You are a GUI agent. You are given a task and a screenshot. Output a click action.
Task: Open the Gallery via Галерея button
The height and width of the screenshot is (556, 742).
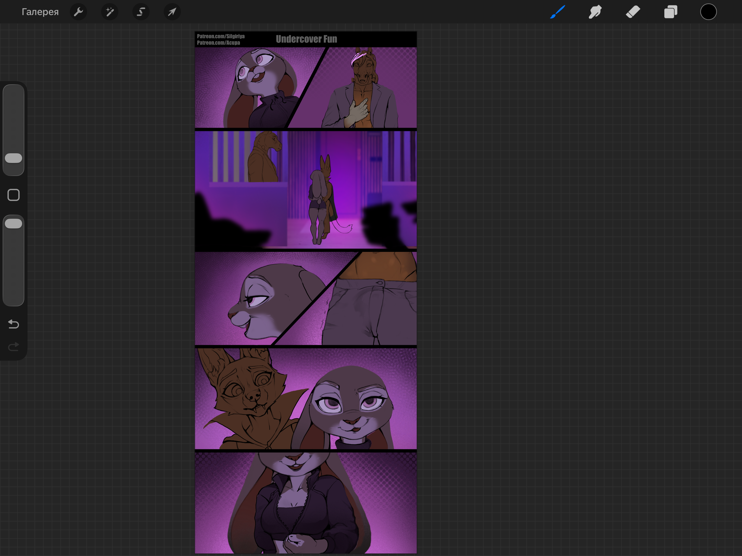40,12
